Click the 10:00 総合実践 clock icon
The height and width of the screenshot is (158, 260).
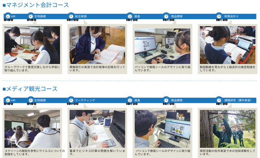pyautogui.click(x=71, y=16)
